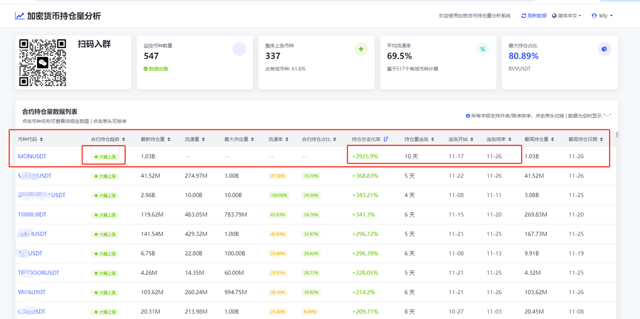Viewport: 640px width, 319px height.
Task: Sort table by 最新持仓量 column
Action: tap(156, 140)
